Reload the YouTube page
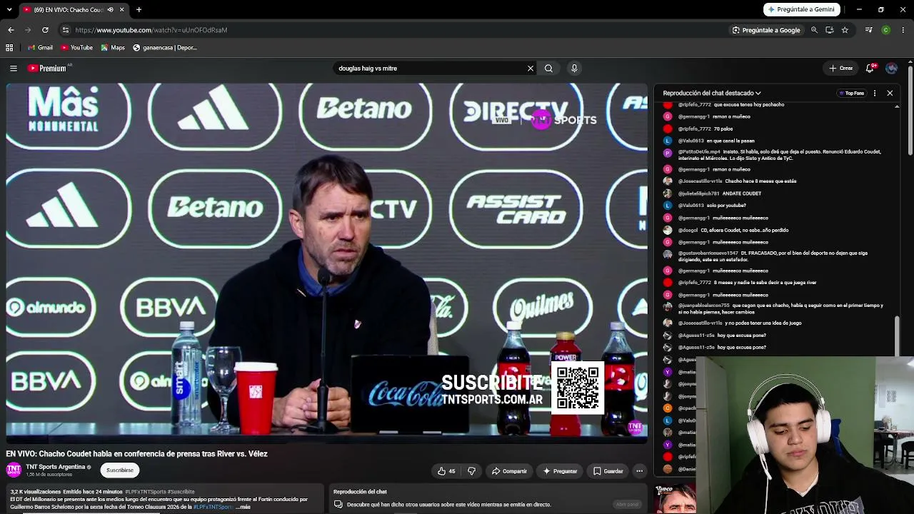 (45, 30)
